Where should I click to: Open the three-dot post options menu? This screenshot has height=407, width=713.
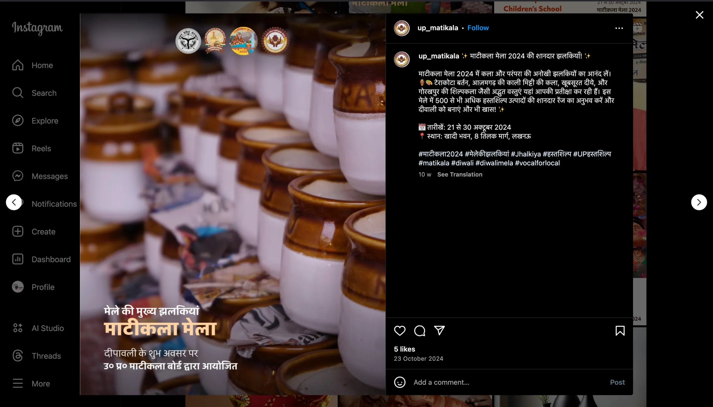[619, 28]
